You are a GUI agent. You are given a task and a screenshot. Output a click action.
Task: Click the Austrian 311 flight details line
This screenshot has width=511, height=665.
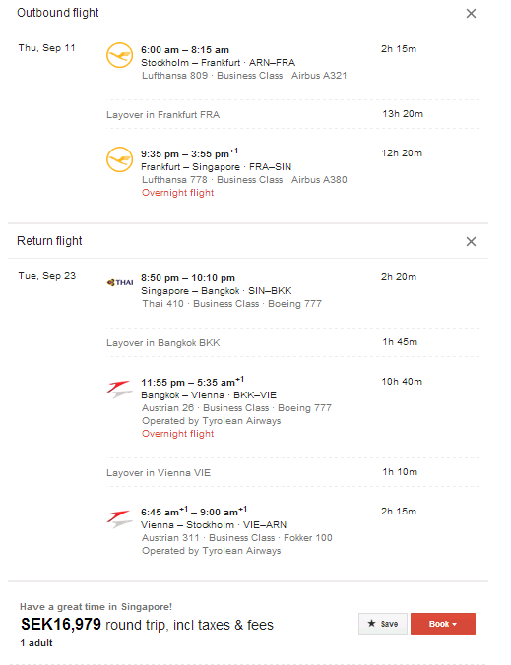pos(237,538)
